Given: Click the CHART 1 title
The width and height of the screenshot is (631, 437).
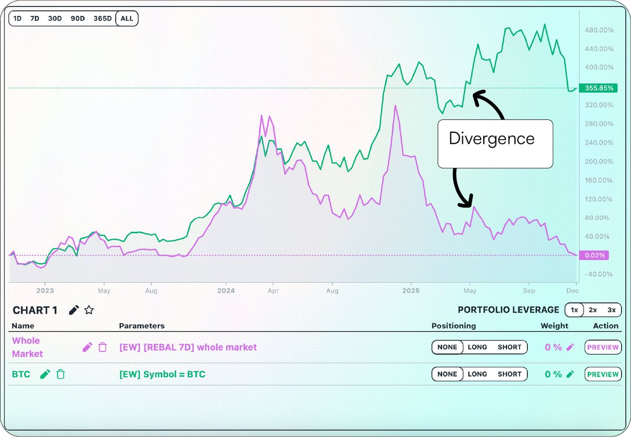Looking at the screenshot, I should 35,310.
